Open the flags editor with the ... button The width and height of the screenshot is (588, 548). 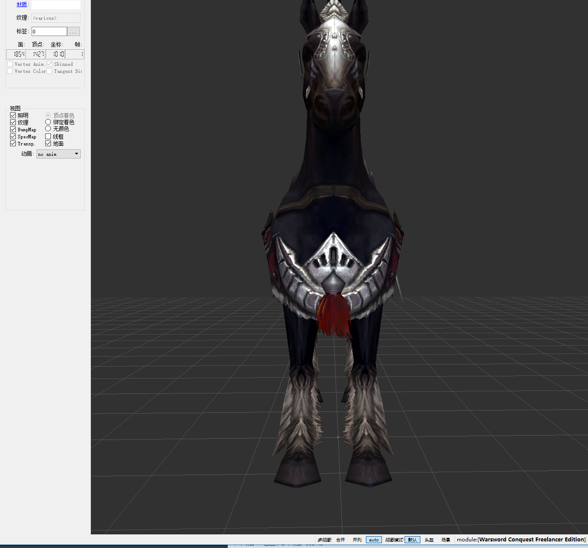73,32
